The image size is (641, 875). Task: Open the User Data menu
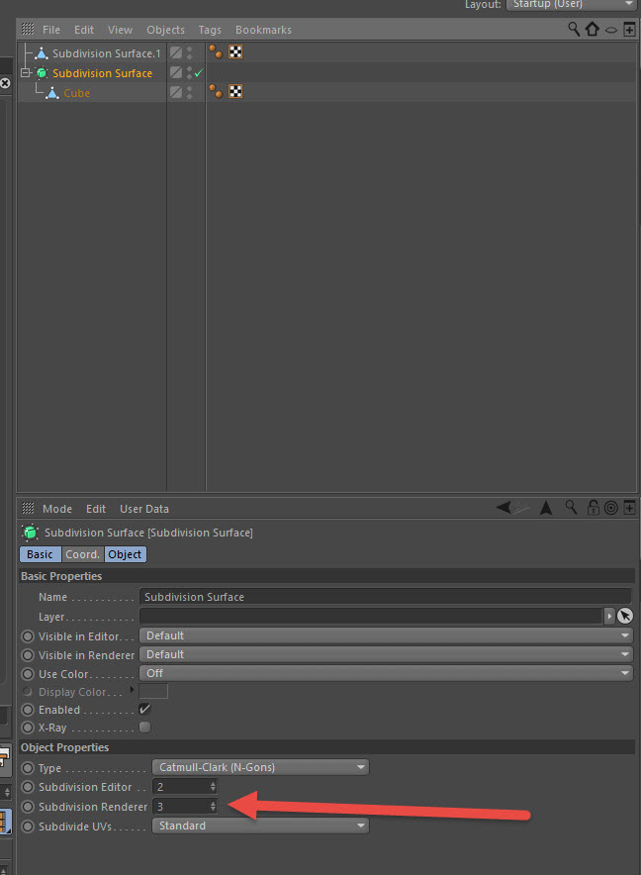144,509
